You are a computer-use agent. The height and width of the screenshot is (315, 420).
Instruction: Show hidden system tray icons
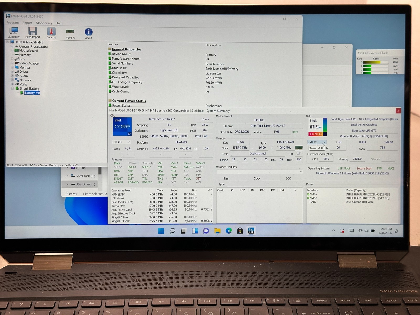pos(333,230)
